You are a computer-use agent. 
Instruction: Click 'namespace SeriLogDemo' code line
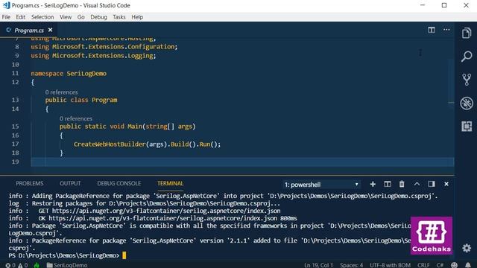pyautogui.click(x=69, y=74)
